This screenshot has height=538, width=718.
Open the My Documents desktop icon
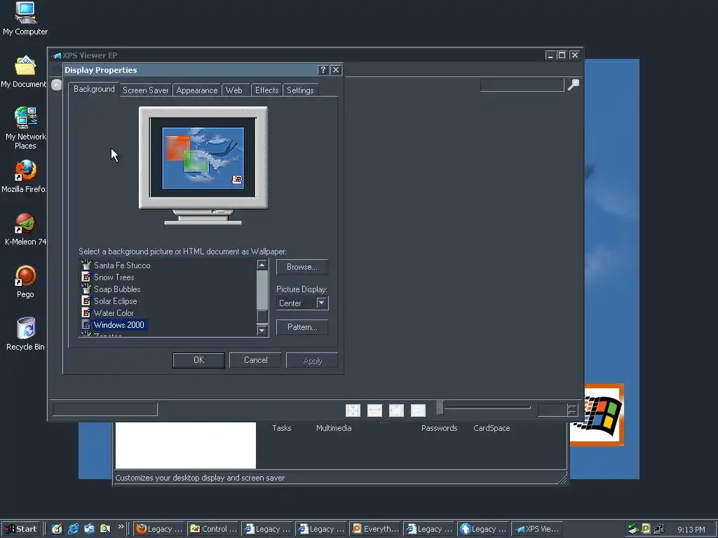[x=24, y=72]
